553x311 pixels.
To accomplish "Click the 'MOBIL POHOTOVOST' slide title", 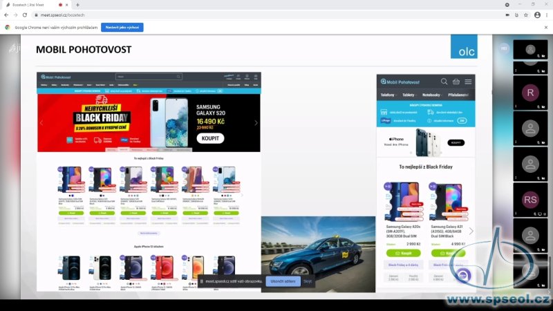I will pos(84,50).
